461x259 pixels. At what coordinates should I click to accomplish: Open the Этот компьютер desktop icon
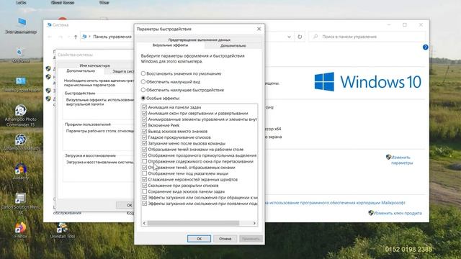coord(21,26)
